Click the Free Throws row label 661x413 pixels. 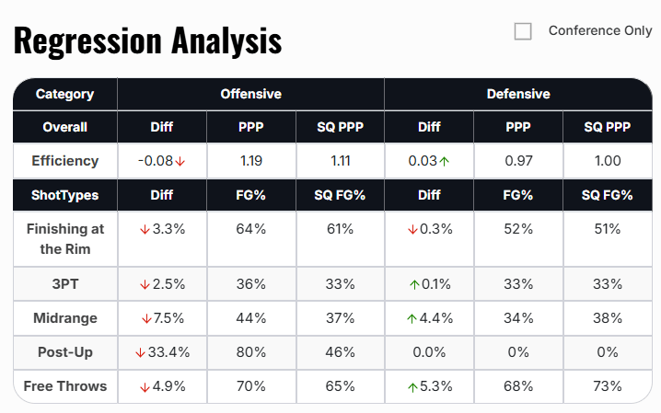click(64, 386)
